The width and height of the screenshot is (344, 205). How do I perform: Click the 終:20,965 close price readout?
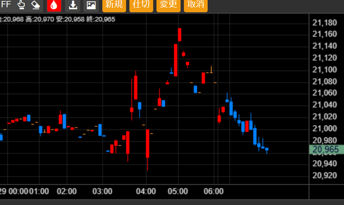click(x=101, y=19)
